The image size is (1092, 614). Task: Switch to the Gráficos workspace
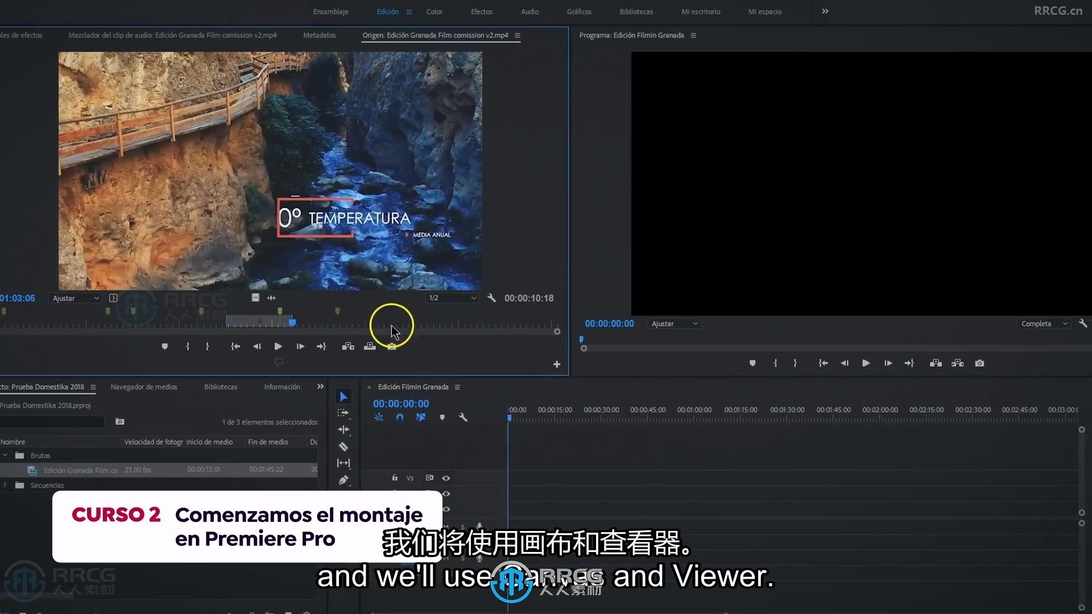[x=579, y=11]
